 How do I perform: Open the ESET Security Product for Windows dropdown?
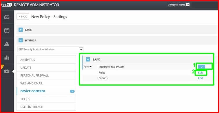click(50, 49)
